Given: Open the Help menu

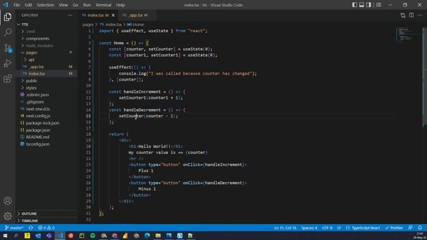Looking at the screenshot, I should (x=120, y=5).
